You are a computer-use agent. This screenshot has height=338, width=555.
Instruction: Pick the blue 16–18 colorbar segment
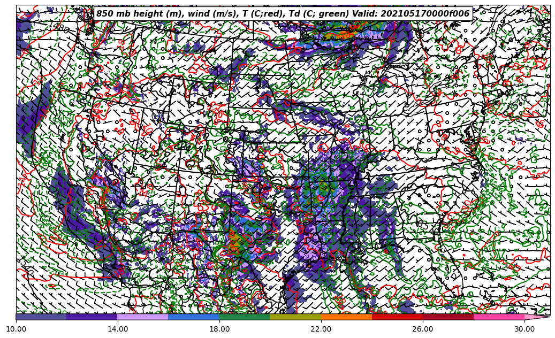[194, 317]
